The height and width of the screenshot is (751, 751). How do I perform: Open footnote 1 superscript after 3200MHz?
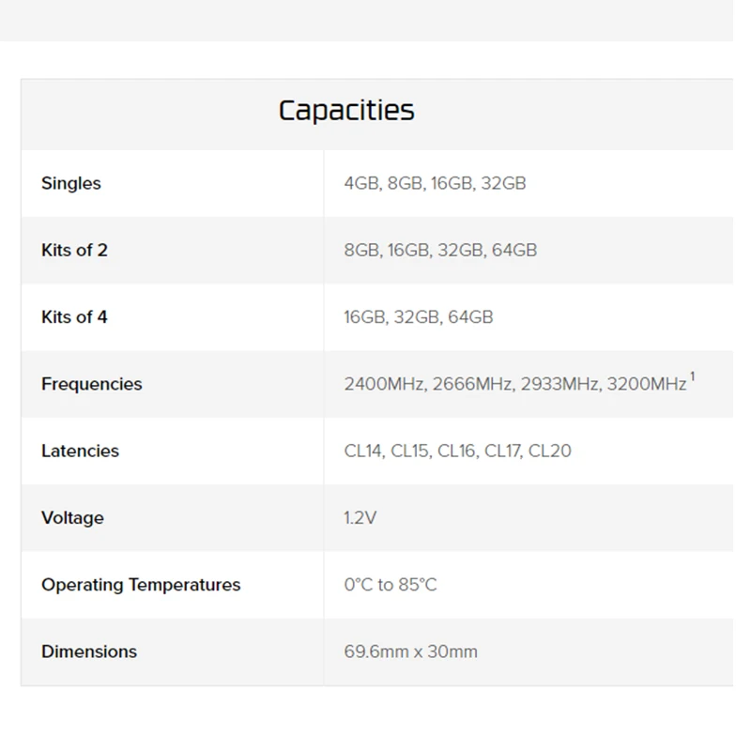693,377
